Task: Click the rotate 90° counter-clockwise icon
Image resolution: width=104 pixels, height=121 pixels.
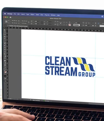Action: 58,22
